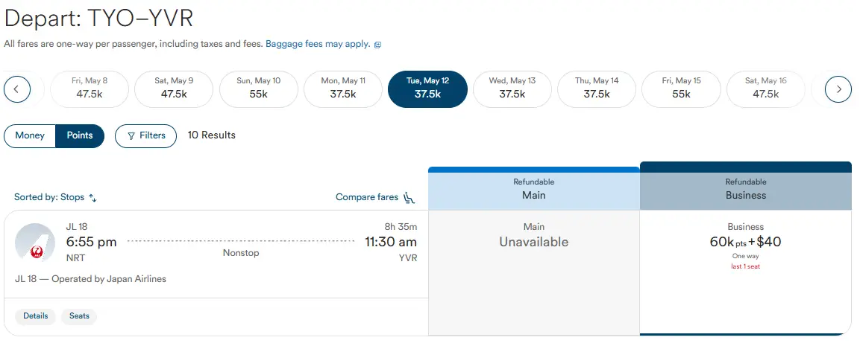
Task: Show Seats for JL 18
Action: (x=79, y=316)
